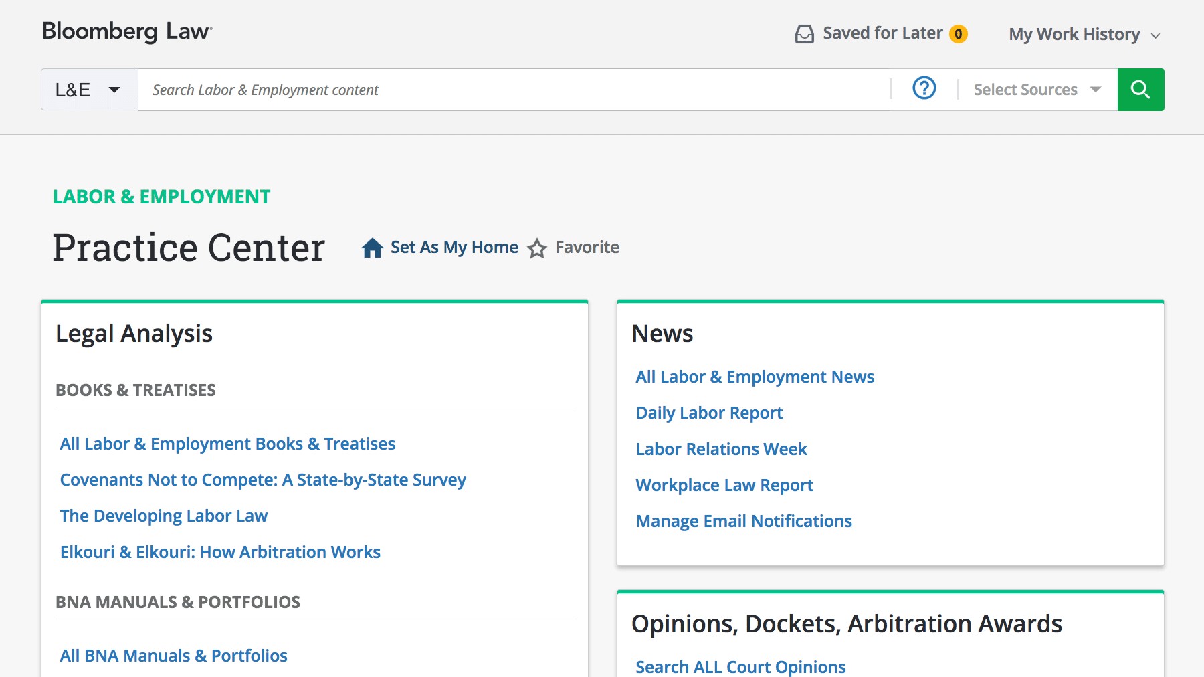Open All BNA Manuals & Portfolios
Image resolution: width=1204 pixels, height=677 pixels.
(x=173, y=656)
